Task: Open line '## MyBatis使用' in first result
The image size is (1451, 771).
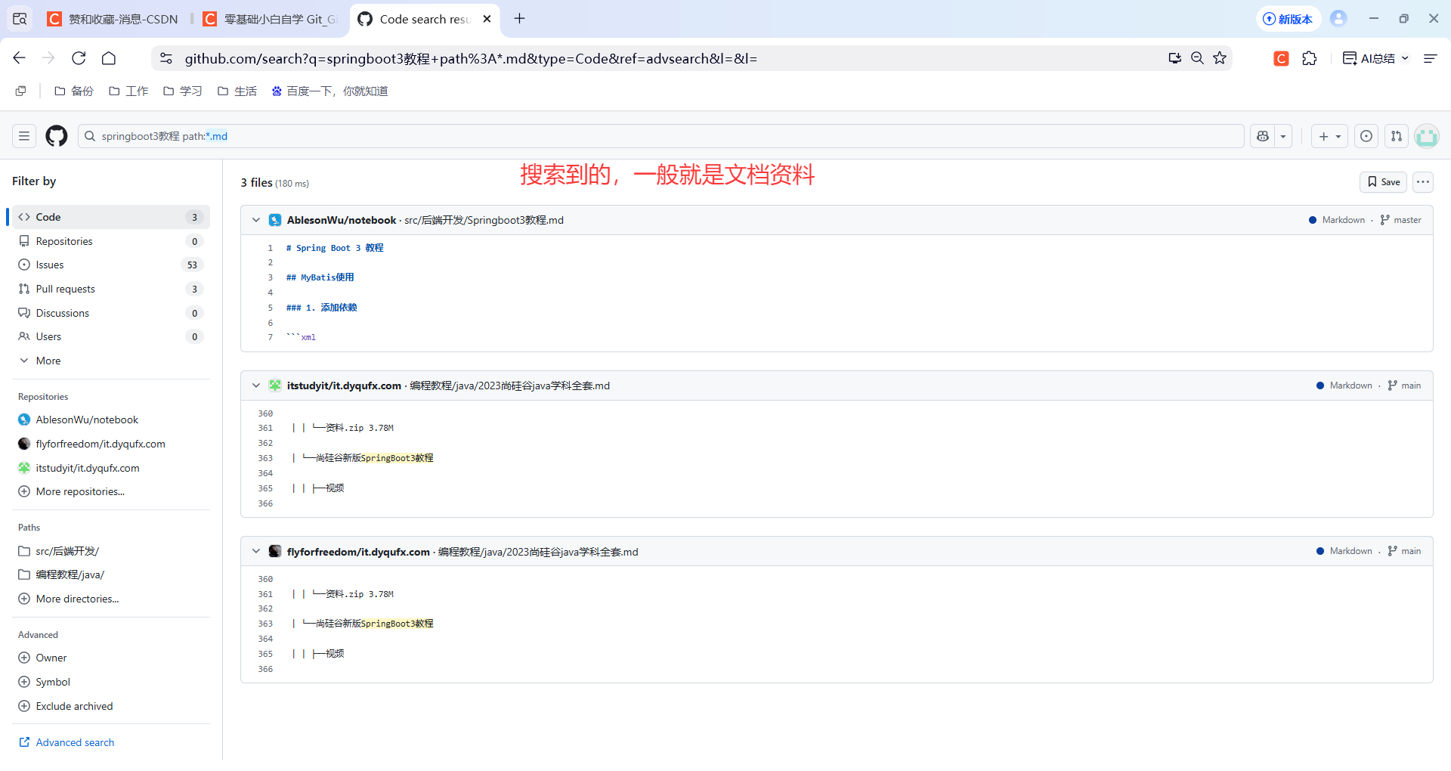Action: point(320,277)
